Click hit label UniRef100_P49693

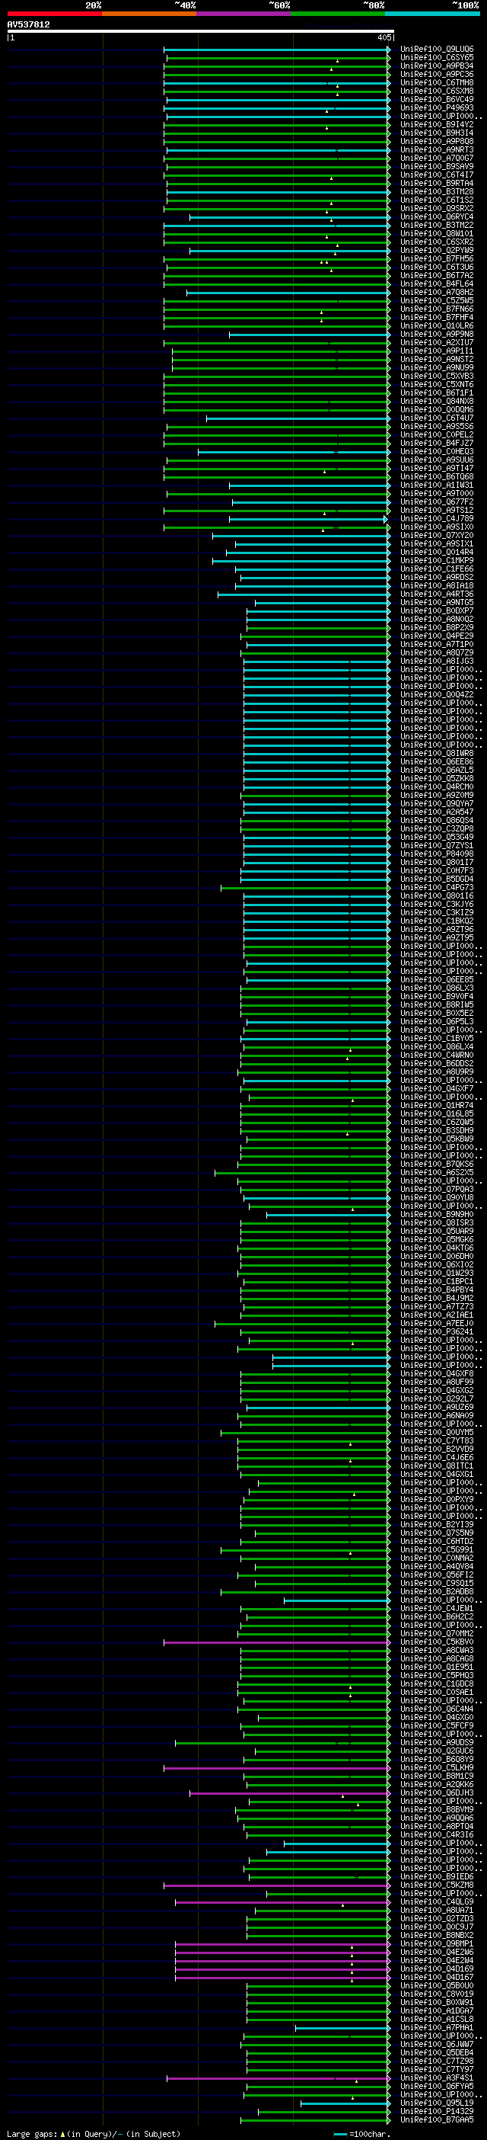click(438, 107)
